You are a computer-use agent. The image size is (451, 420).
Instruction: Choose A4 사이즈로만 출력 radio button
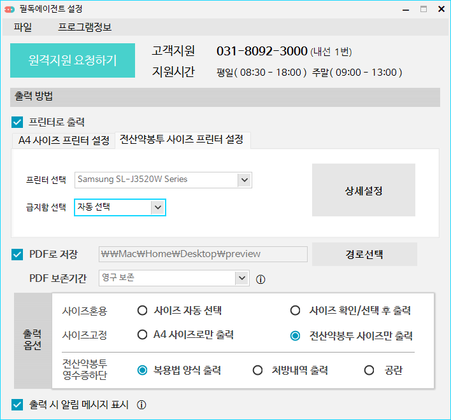[143, 335]
